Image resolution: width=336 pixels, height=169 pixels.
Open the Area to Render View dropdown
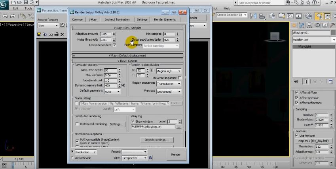coord(48,25)
